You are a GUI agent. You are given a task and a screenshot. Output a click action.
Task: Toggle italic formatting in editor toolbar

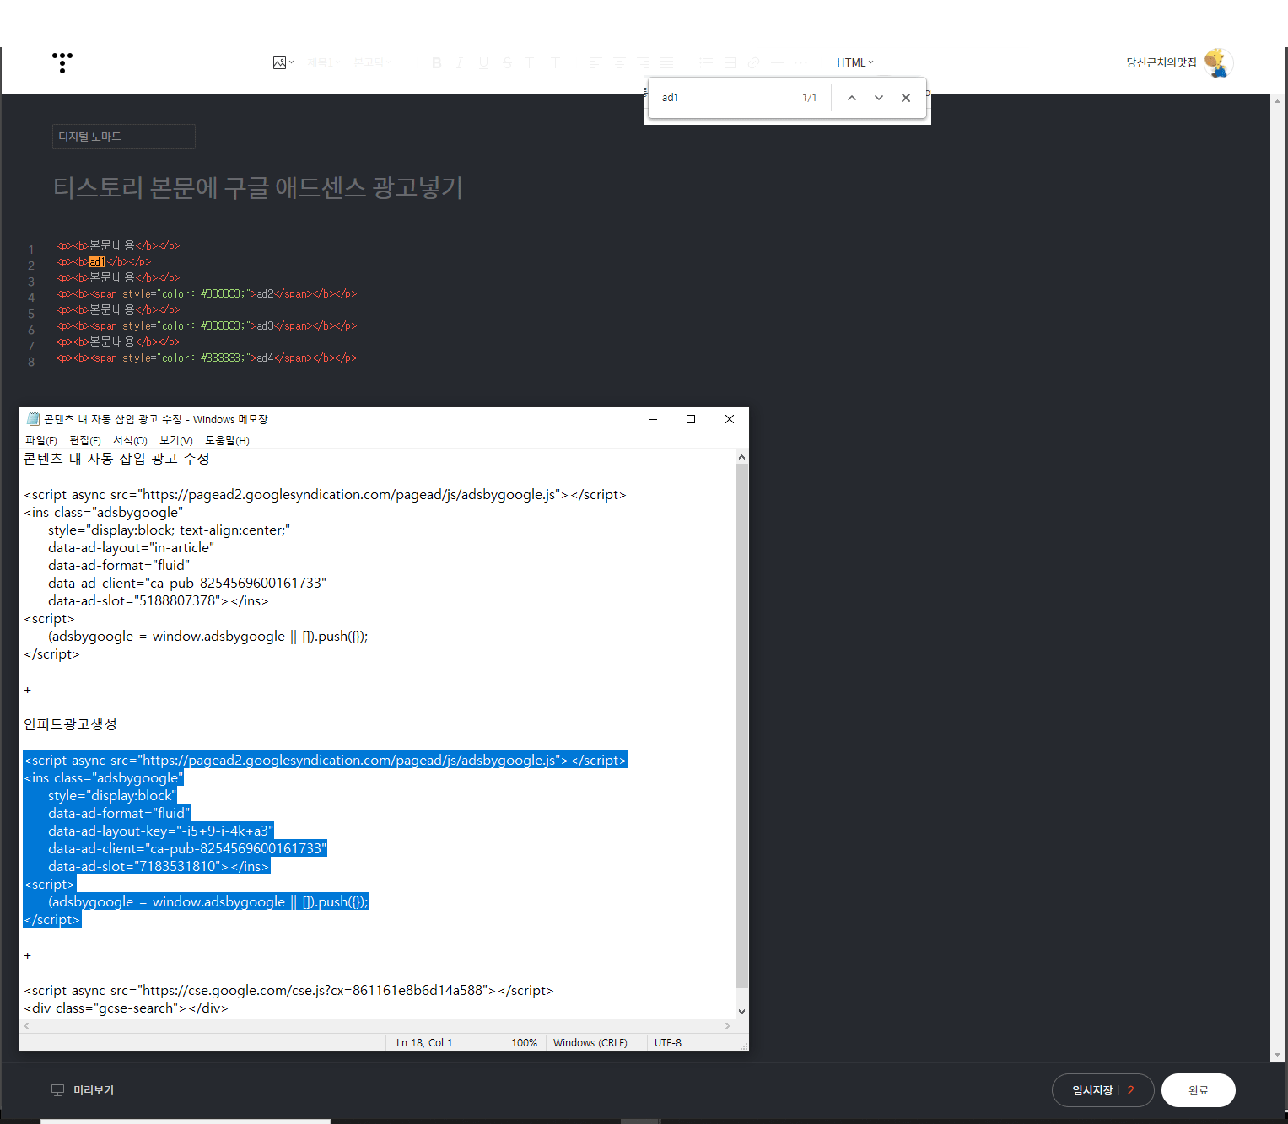tap(460, 62)
